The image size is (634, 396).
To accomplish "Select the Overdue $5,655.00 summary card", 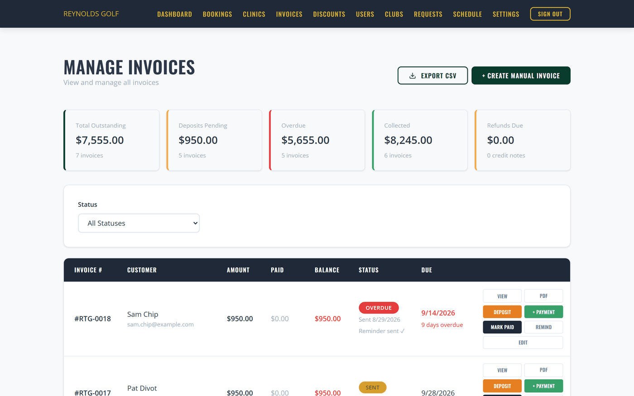I will 317,140.
